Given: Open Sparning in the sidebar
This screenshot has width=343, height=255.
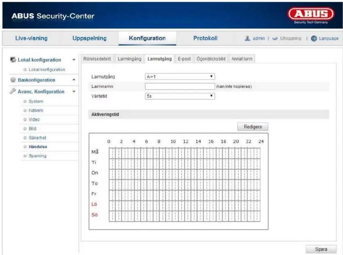Looking at the screenshot, I should pyautogui.click(x=37, y=155).
